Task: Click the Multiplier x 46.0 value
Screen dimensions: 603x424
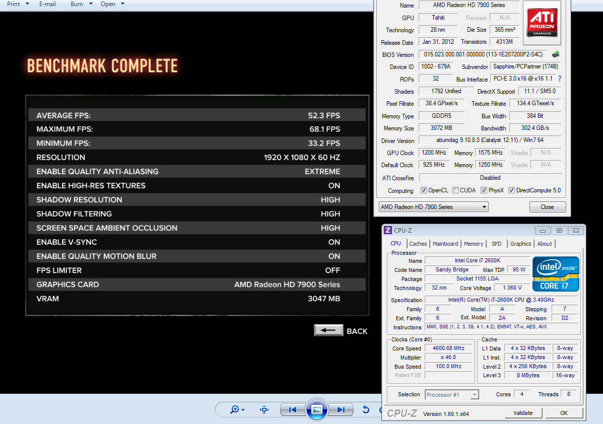Action: click(448, 357)
